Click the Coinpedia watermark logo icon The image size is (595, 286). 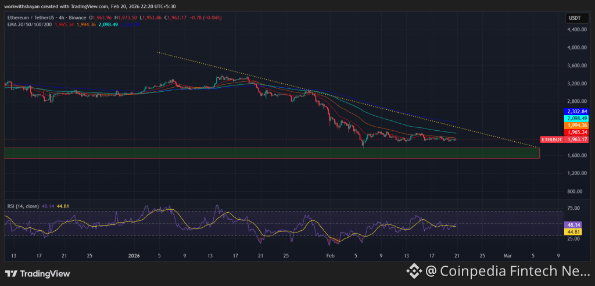click(413, 270)
